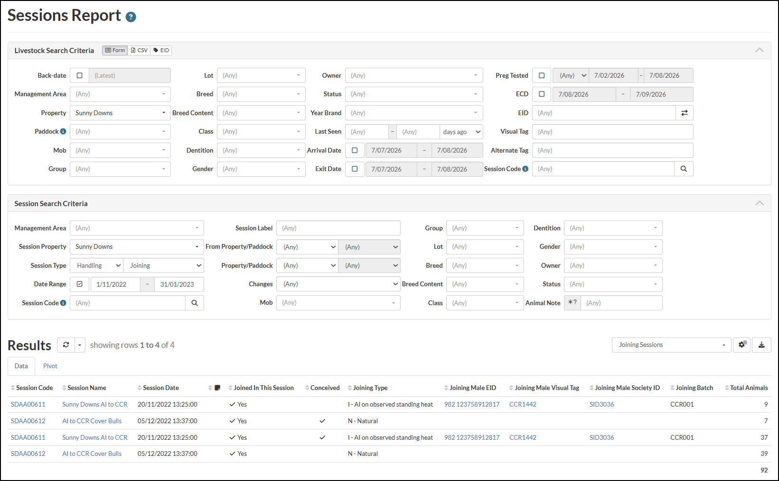This screenshot has height=481, width=779.
Task: Select the CSV criteria mode tab
Action: (x=139, y=50)
